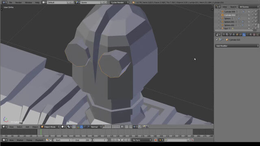Toggle viewport visibility eye for Sphere.002

[249, 25]
